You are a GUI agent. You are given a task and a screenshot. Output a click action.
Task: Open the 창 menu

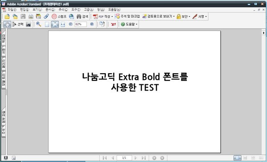[101, 9]
